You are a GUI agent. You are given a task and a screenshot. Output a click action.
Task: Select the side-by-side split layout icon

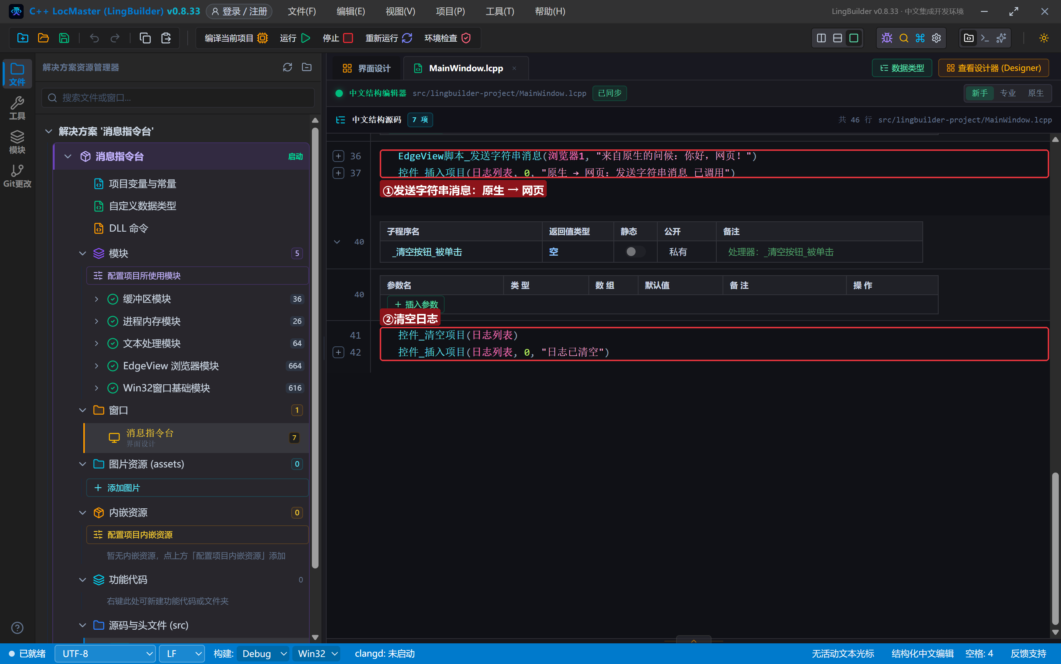click(821, 38)
